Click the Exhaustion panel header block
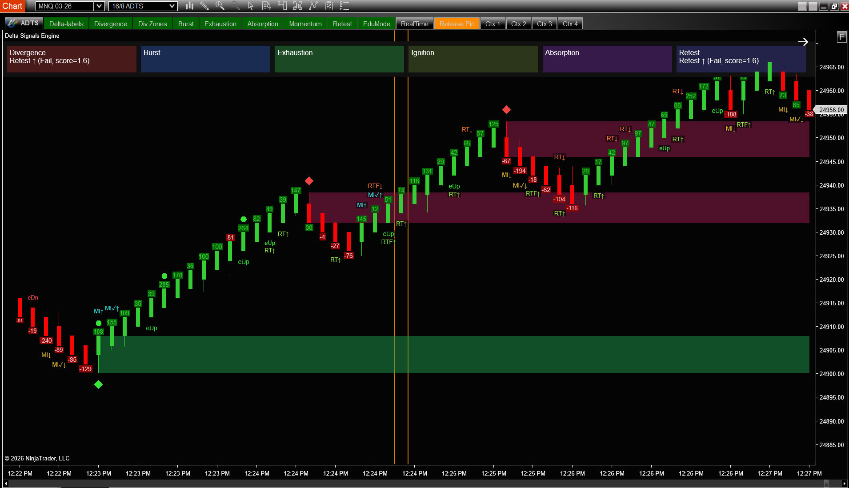The image size is (849, 488). 339,59
